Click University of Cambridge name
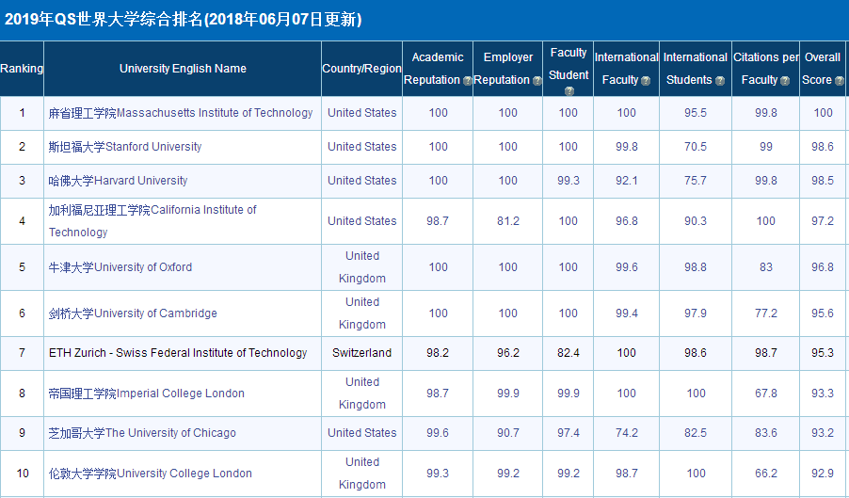Screen dimensions: 849x498 133,313
